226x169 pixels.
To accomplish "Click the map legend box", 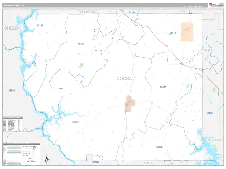I will [21, 154].
